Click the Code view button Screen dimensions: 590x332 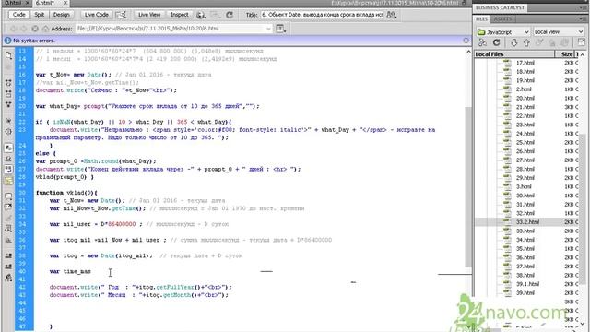pyautogui.click(x=18, y=15)
